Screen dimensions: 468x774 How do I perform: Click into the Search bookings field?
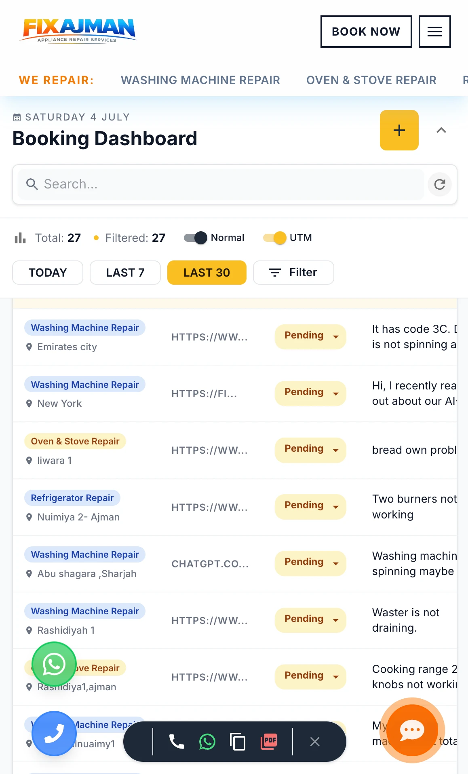coord(221,184)
